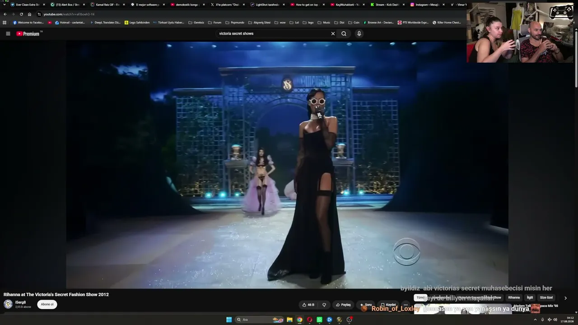Open 'Browse Art - DeviantArt' bookmark
Viewport: 578px width, 325px height.
pos(378,22)
